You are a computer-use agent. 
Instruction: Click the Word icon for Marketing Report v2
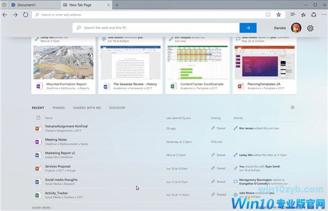point(38,155)
